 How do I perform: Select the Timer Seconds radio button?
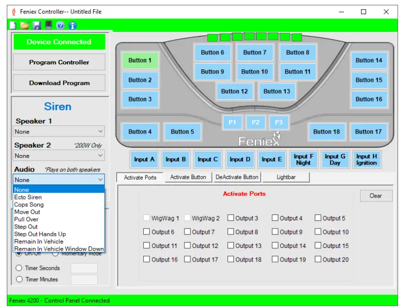pos(19,268)
